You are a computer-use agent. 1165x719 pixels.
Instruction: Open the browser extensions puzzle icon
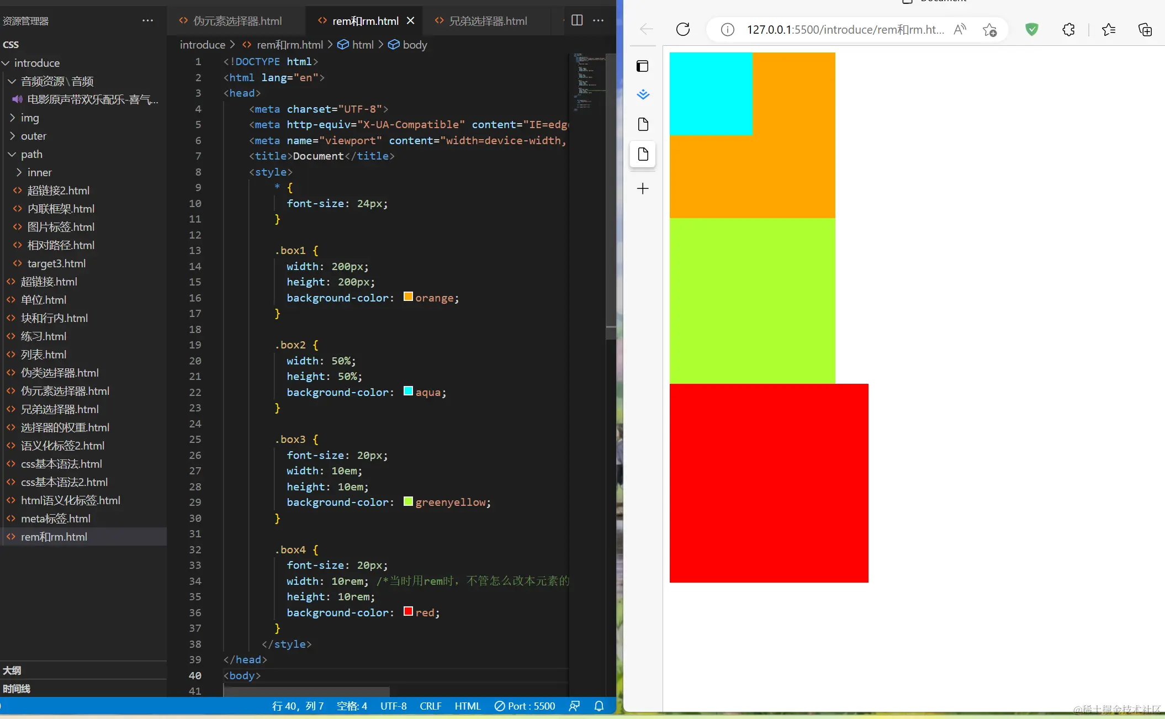pos(1068,29)
